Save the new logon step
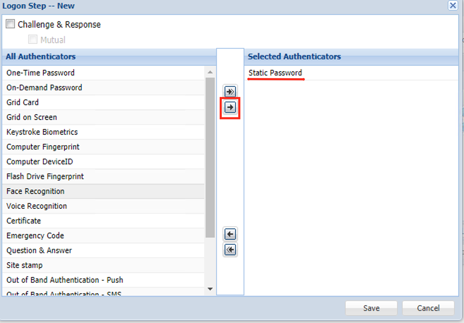Image resolution: width=464 pixels, height=323 pixels. click(371, 308)
